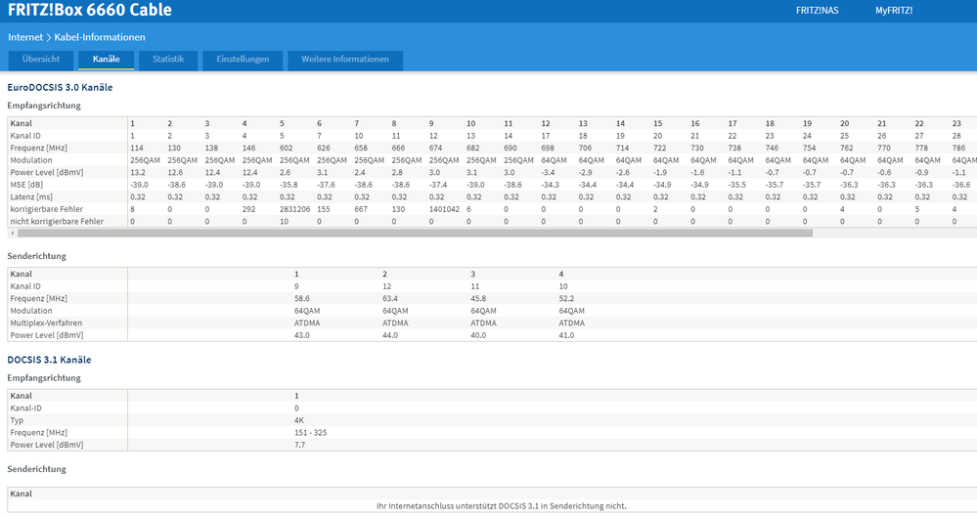Click the Kabel-Informationen breadcrumb
Image resolution: width=977 pixels, height=518 pixels.
(100, 37)
